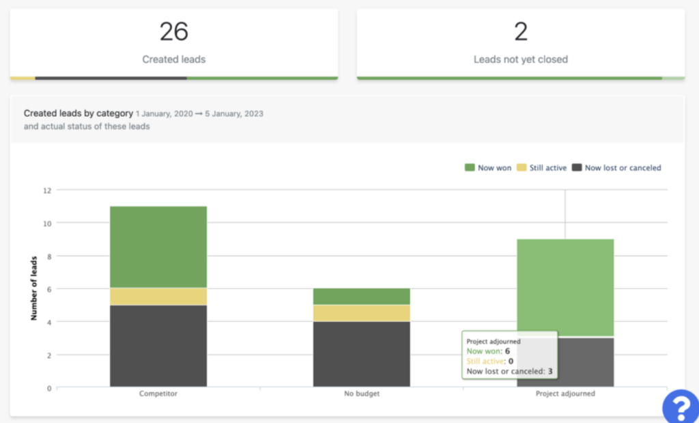This screenshot has height=423, width=699.
Task: Toggle the 'Now won' legend entry
Action: (487, 168)
